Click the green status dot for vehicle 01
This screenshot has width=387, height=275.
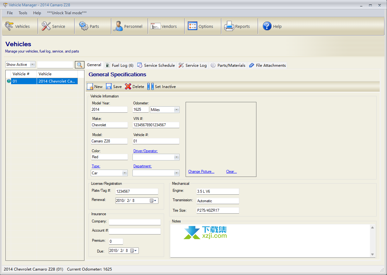(x=9, y=81)
